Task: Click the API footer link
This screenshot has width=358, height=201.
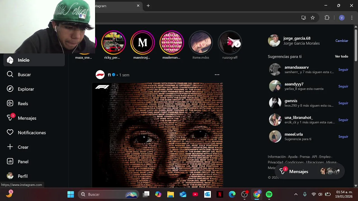Action: [x=314, y=157]
